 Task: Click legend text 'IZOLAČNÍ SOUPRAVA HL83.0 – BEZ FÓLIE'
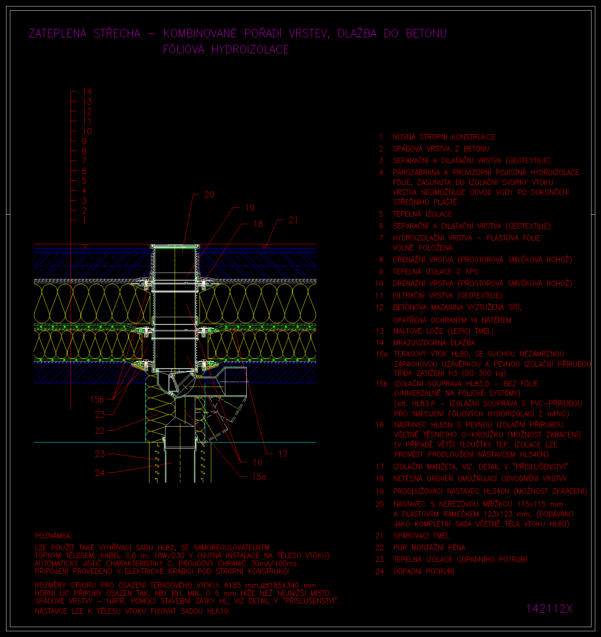point(466,384)
